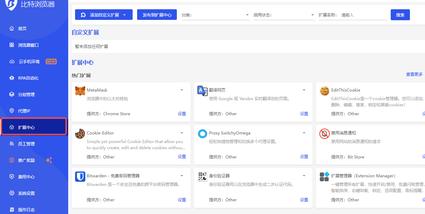
Task: Click the 查看更多 link
Action: pos(414,74)
